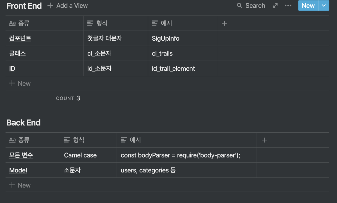Viewport: 337px width, 203px height.
Task: Click the COUNT 3 calculation
Action: [68, 98]
